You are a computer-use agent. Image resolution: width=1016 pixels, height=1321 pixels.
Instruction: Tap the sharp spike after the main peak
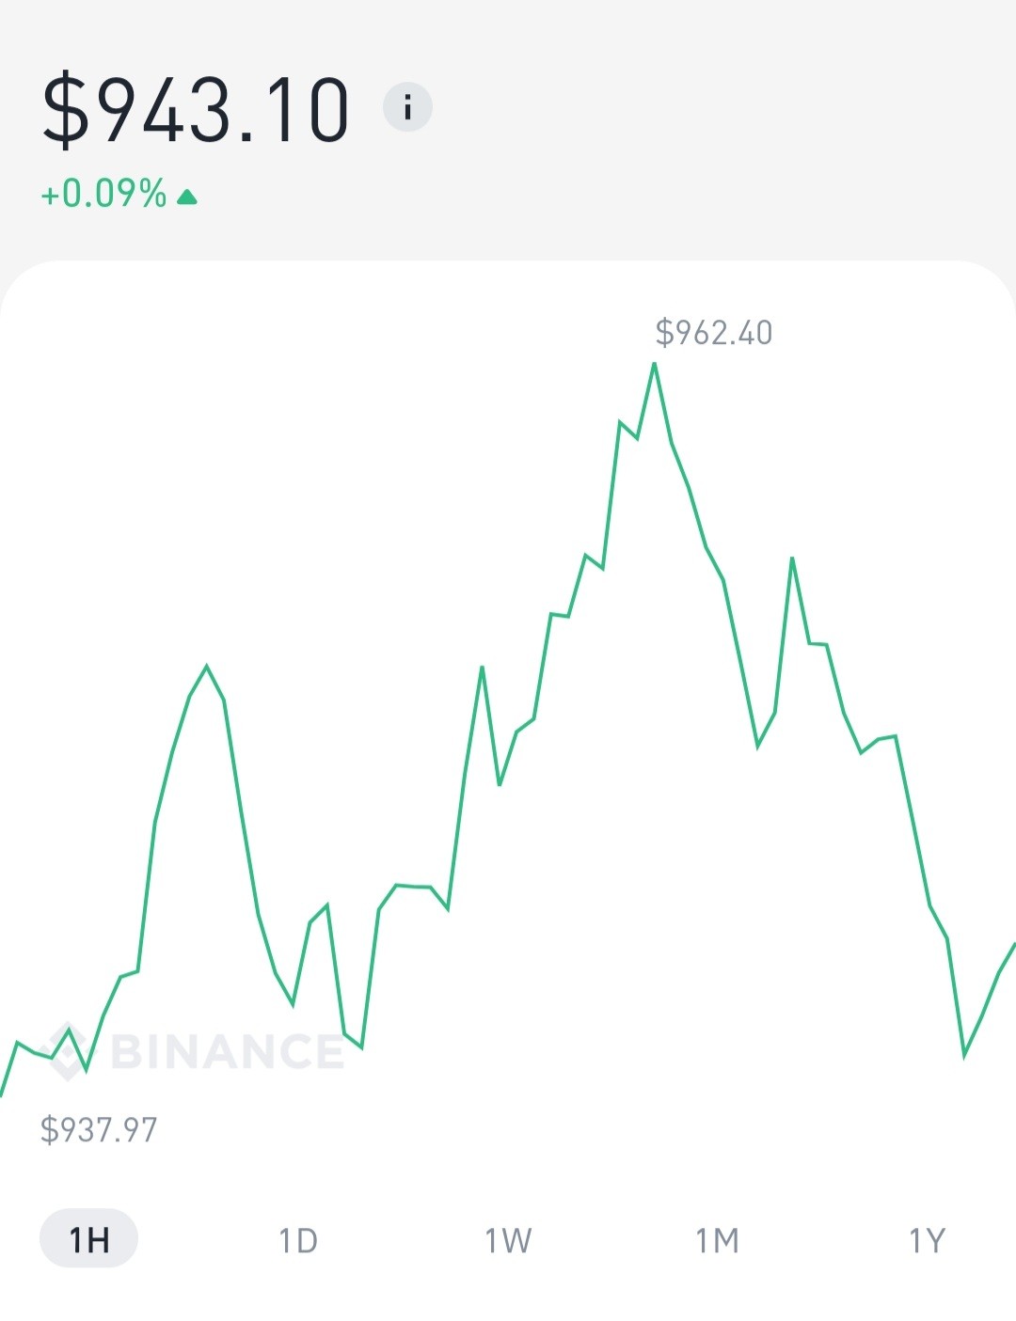coord(792,558)
